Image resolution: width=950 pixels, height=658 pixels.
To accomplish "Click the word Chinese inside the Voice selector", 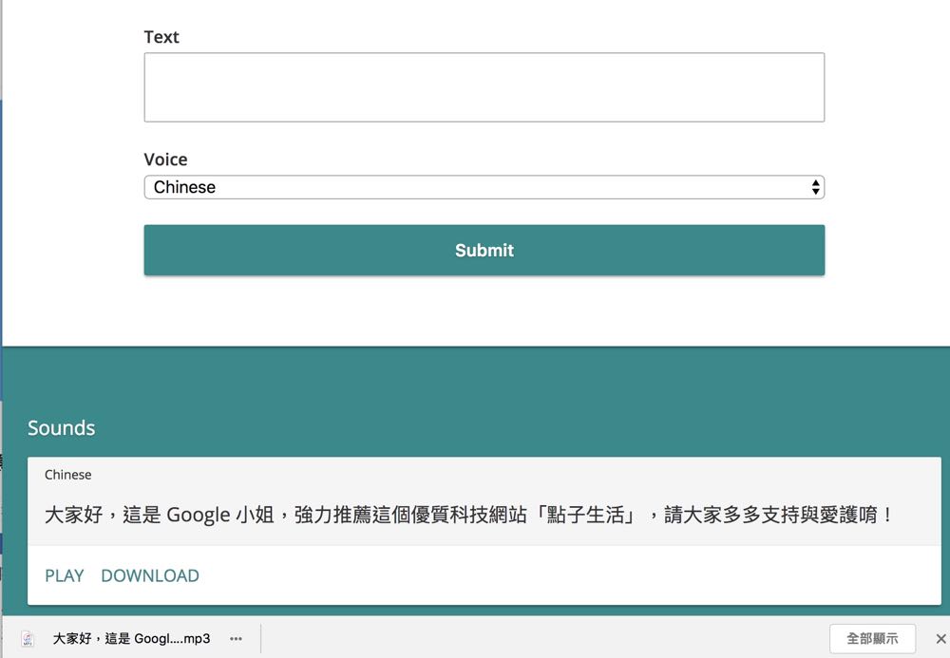I will (x=184, y=187).
